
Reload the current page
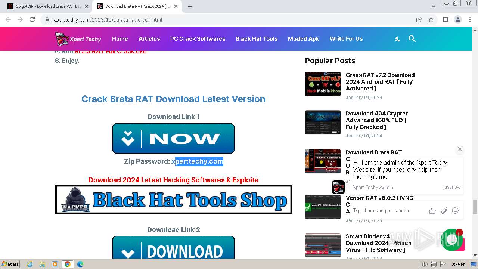32,19
